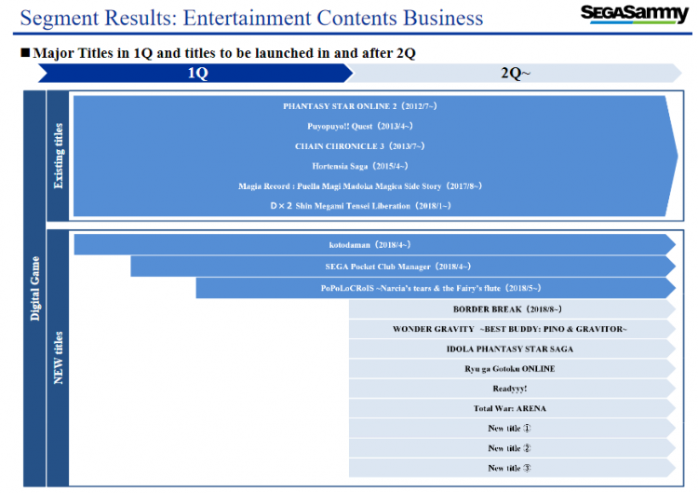Click the Total War: ARENA bar
The height and width of the screenshot is (493, 698).
tap(509, 408)
